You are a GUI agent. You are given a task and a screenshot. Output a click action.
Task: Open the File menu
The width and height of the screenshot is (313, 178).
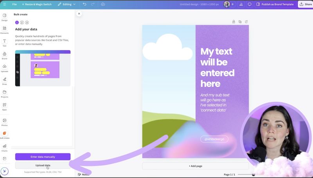tap(14, 4)
